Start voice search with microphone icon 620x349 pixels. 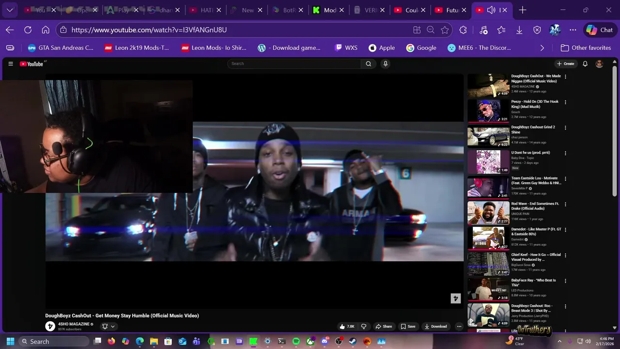point(386,63)
